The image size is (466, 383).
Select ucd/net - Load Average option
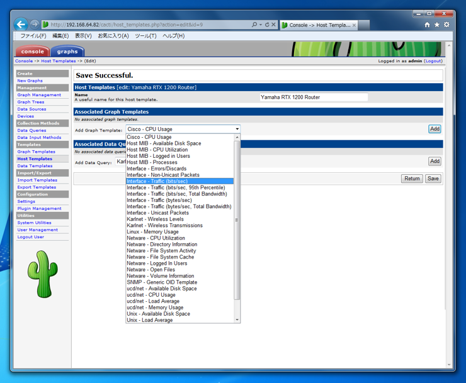(x=180, y=301)
